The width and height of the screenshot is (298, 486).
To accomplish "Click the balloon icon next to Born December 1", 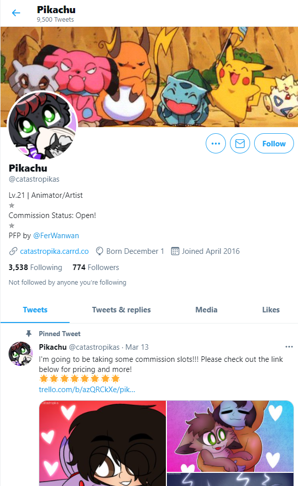I will 99,251.
